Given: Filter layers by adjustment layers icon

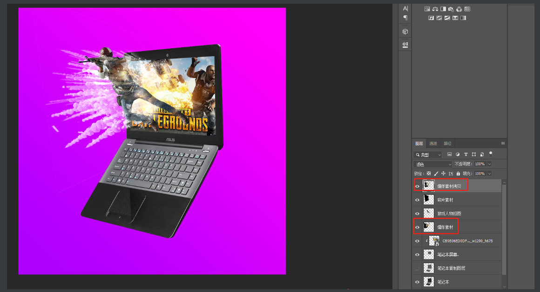Looking at the screenshot, I should (x=458, y=155).
